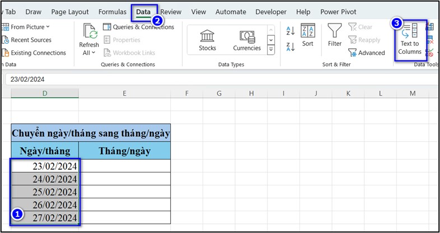Select column M header
Screen dimensions: 440x233
click(x=413, y=94)
